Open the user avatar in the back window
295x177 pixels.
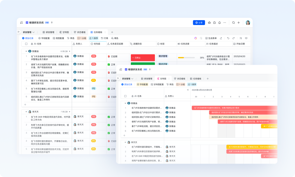[248, 23]
